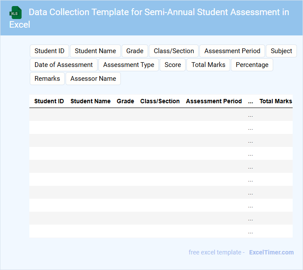Click the Assessment Period column header
Image resolution: width=303 pixels, height=270 pixels.
tap(214, 101)
